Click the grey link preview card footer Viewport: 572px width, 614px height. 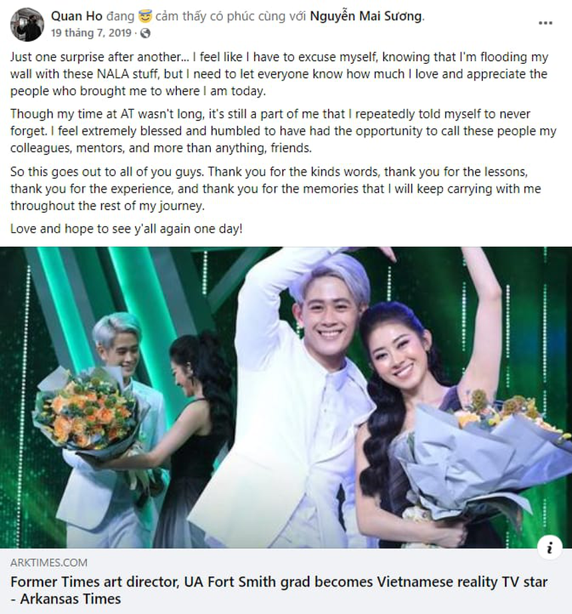click(x=286, y=581)
